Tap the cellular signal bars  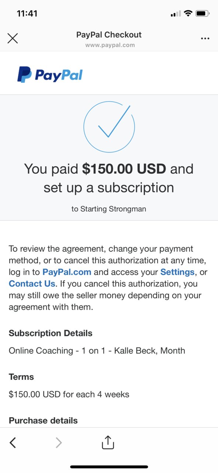click(176, 14)
